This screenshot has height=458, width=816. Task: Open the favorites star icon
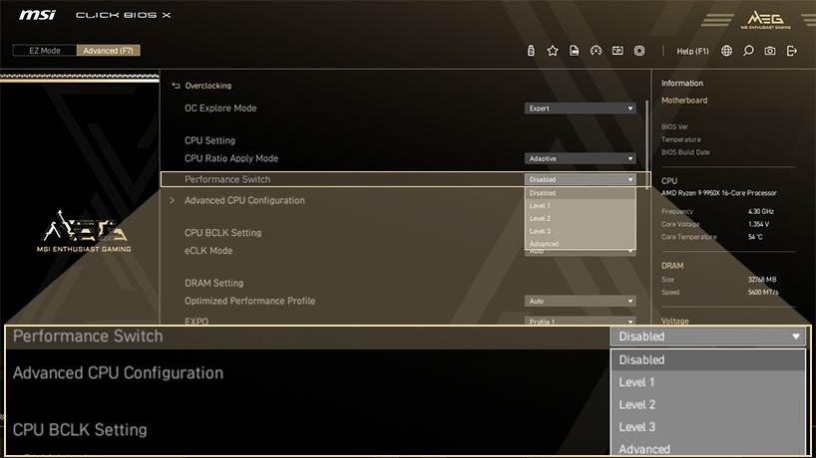tap(553, 51)
